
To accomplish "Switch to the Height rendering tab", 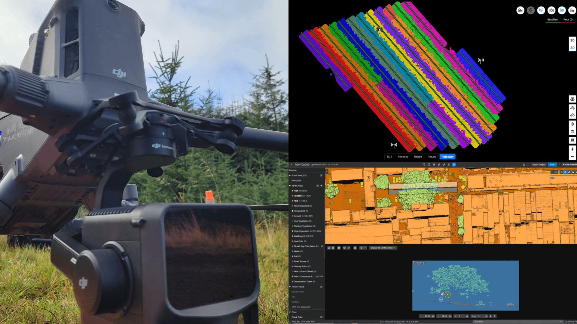I will [418, 157].
